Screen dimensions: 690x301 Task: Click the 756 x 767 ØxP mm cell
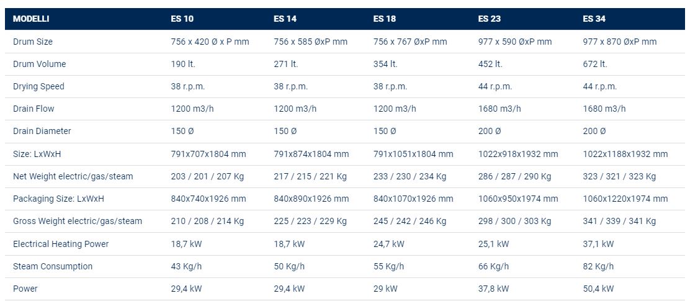(x=410, y=42)
